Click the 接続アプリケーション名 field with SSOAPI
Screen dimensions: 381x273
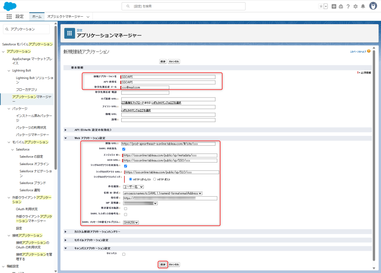tap(168, 77)
